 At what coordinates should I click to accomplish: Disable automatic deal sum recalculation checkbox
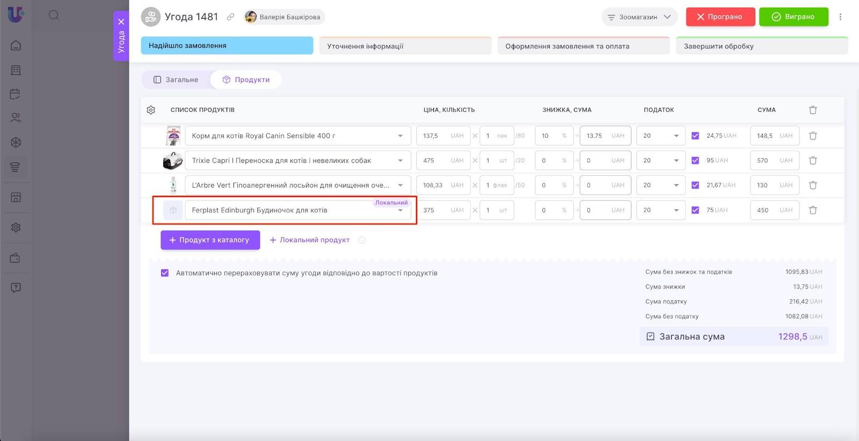pos(165,273)
